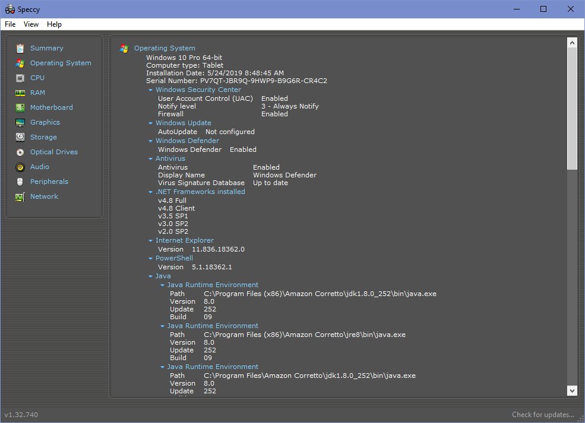Viewport: 585px width, 423px height.
Task: Open the View menu
Action: click(x=31, y=24)
